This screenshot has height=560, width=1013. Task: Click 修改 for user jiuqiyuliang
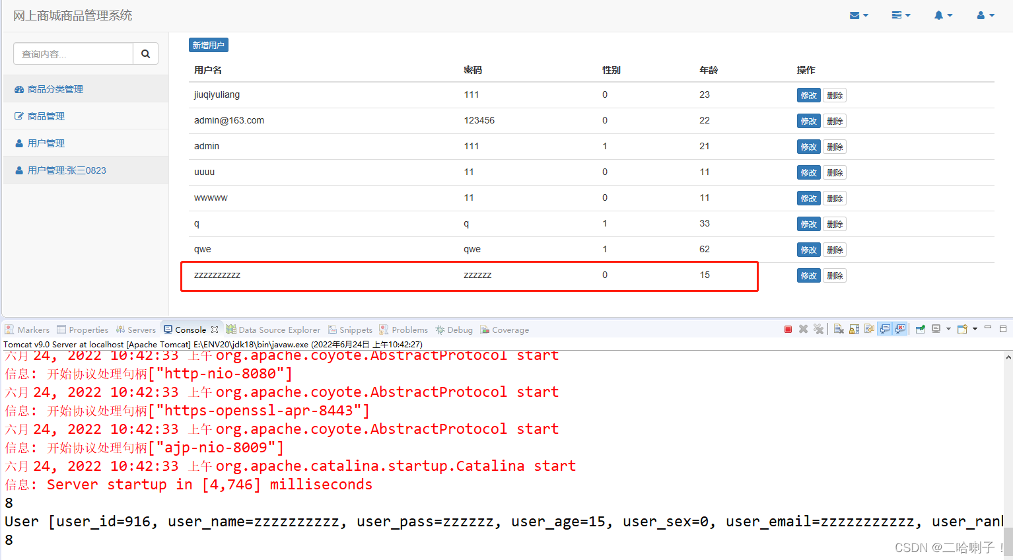pyautogui.click(x=808, y=95)
